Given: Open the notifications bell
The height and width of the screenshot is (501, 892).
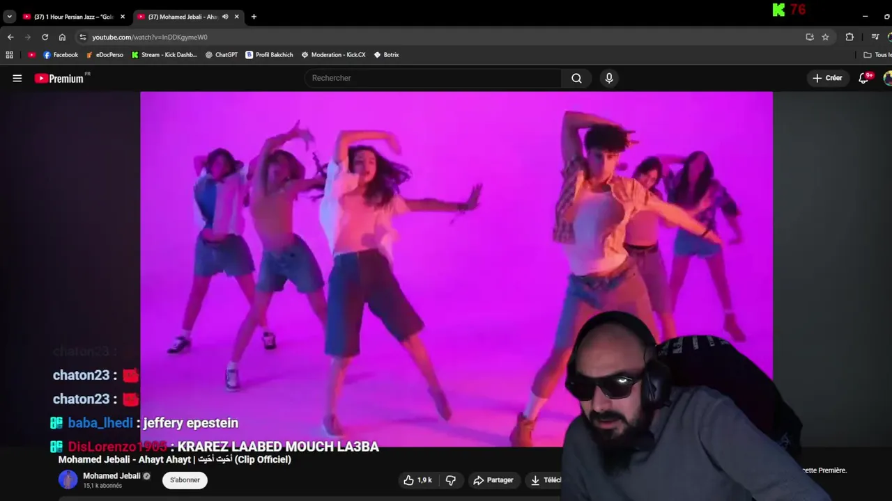Looking at the screenshot, I should [x=864, y=79].
